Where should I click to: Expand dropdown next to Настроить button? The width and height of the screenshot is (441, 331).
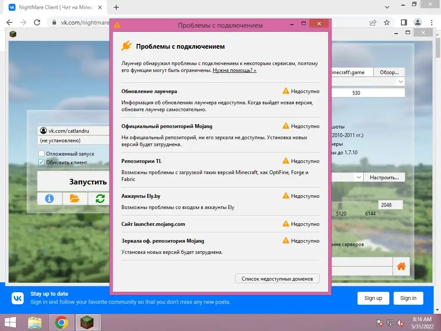(x=359, y=177)
